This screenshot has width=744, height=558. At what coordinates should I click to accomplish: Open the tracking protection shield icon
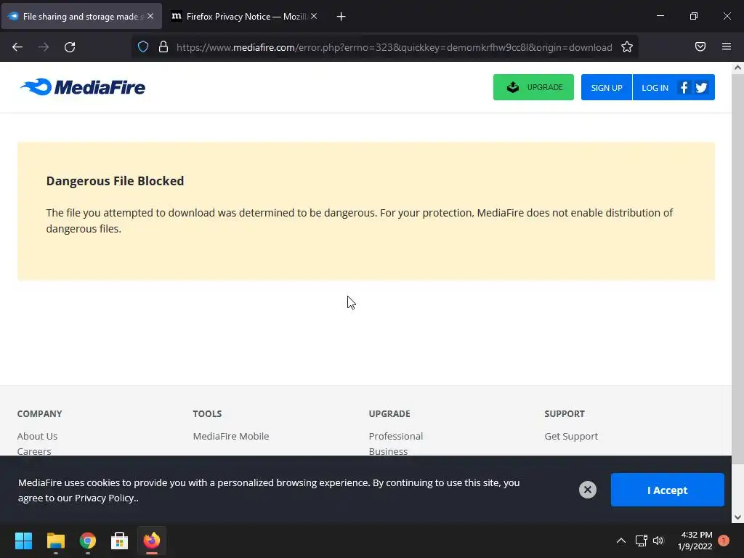click(x=143, y=46)
